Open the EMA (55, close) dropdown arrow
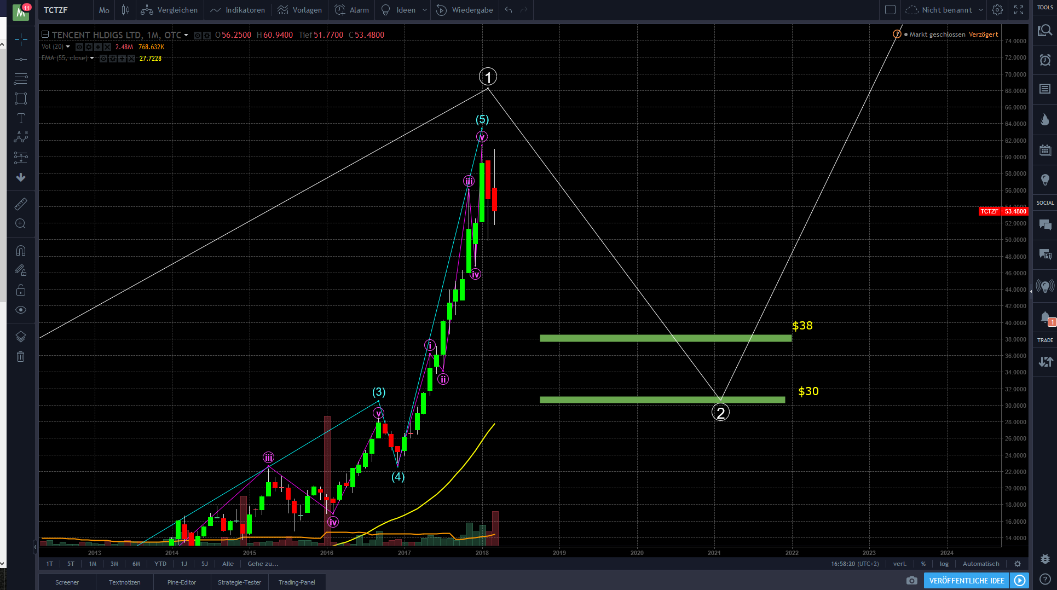This screenshot has width=1057, height=590. [92, 59]
